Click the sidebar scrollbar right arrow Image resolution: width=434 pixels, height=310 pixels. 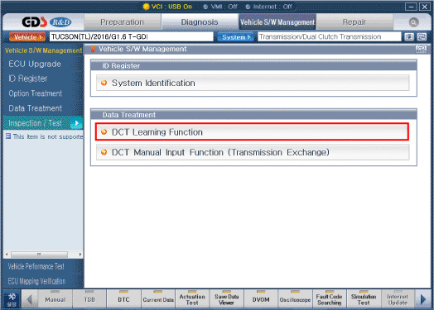pyautogui.click(x=80, y=254)
